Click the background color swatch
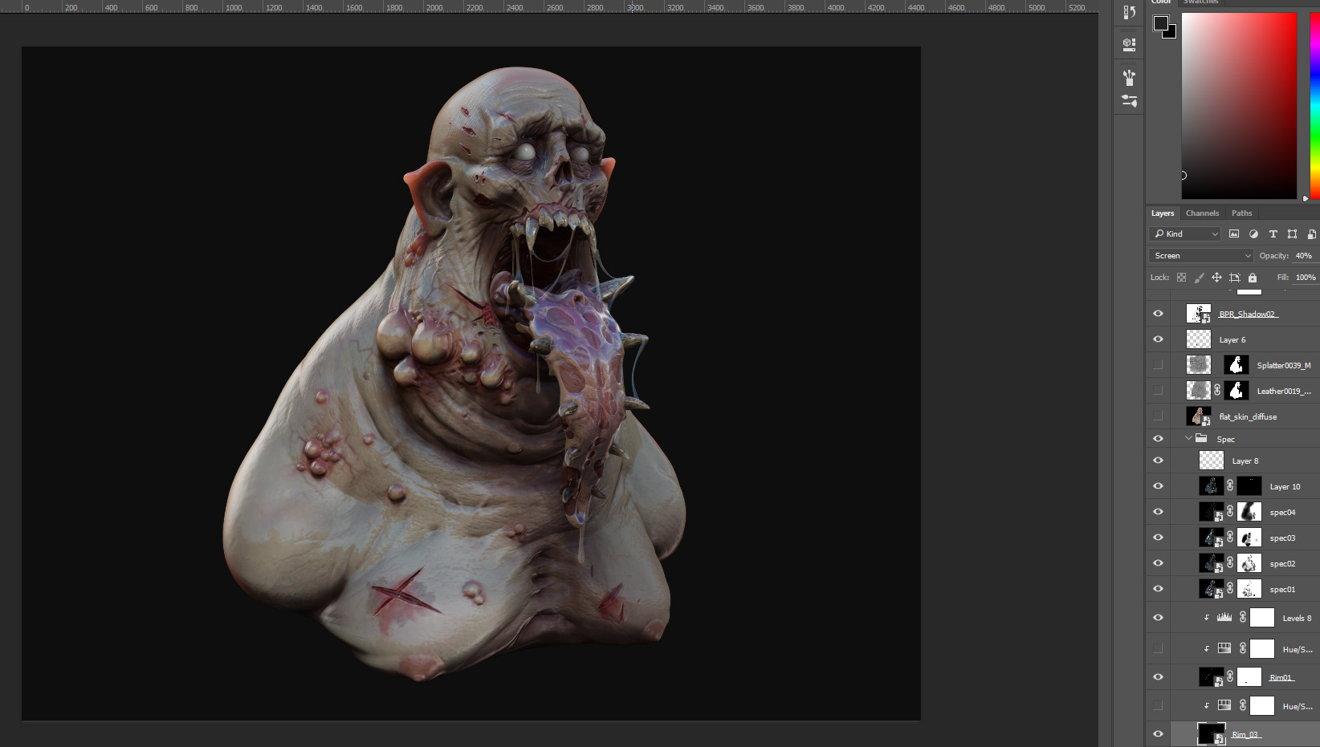The image size is (1320, 747). coord(1171,33)
